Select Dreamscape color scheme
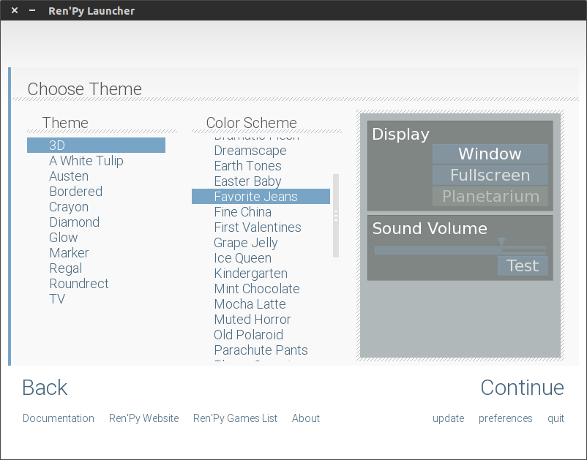This screenshot has width=587, height=460. click(x=250, y=151)
